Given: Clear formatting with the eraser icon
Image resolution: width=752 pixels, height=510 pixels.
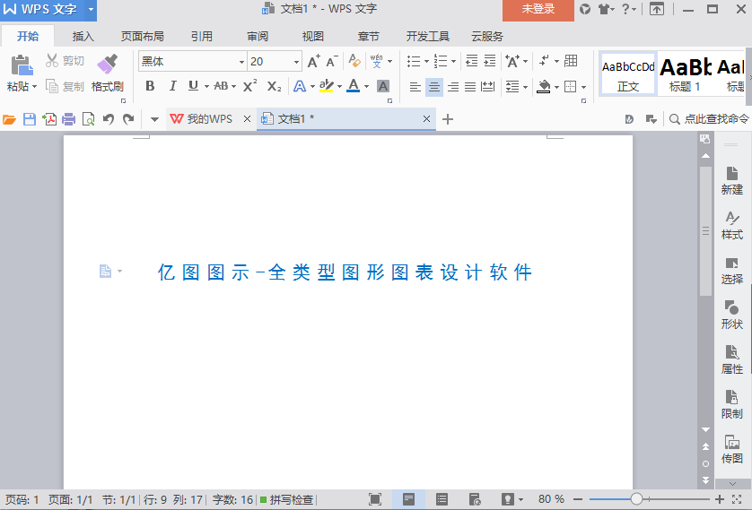Looking at the screenshot, I should pyautogui.click(x=354, y=61).
